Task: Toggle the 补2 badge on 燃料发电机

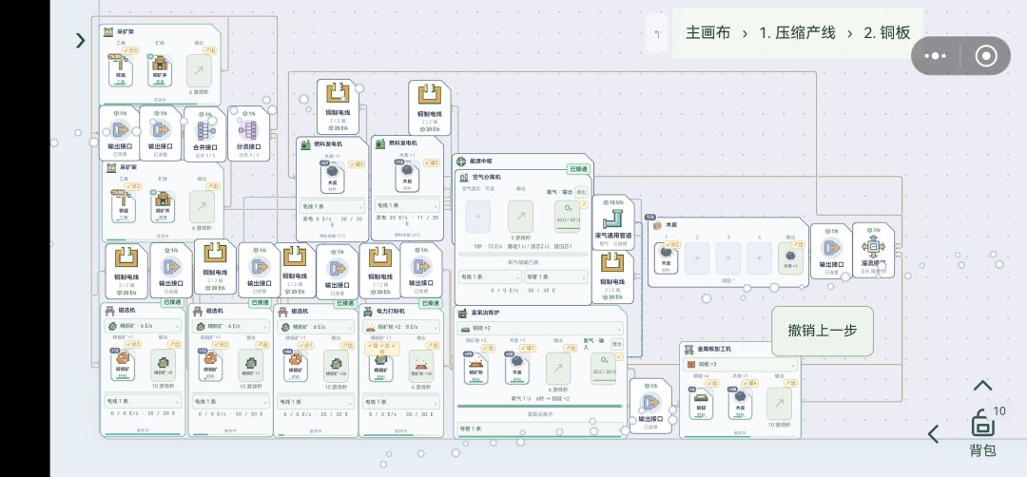Action: coord(432,162)
